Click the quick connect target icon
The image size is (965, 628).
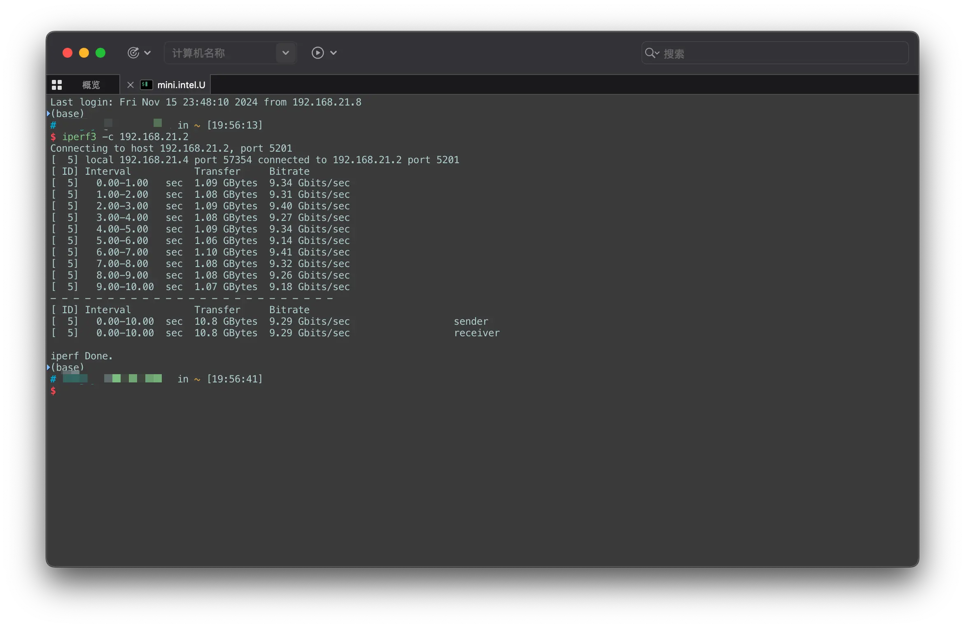133,53
